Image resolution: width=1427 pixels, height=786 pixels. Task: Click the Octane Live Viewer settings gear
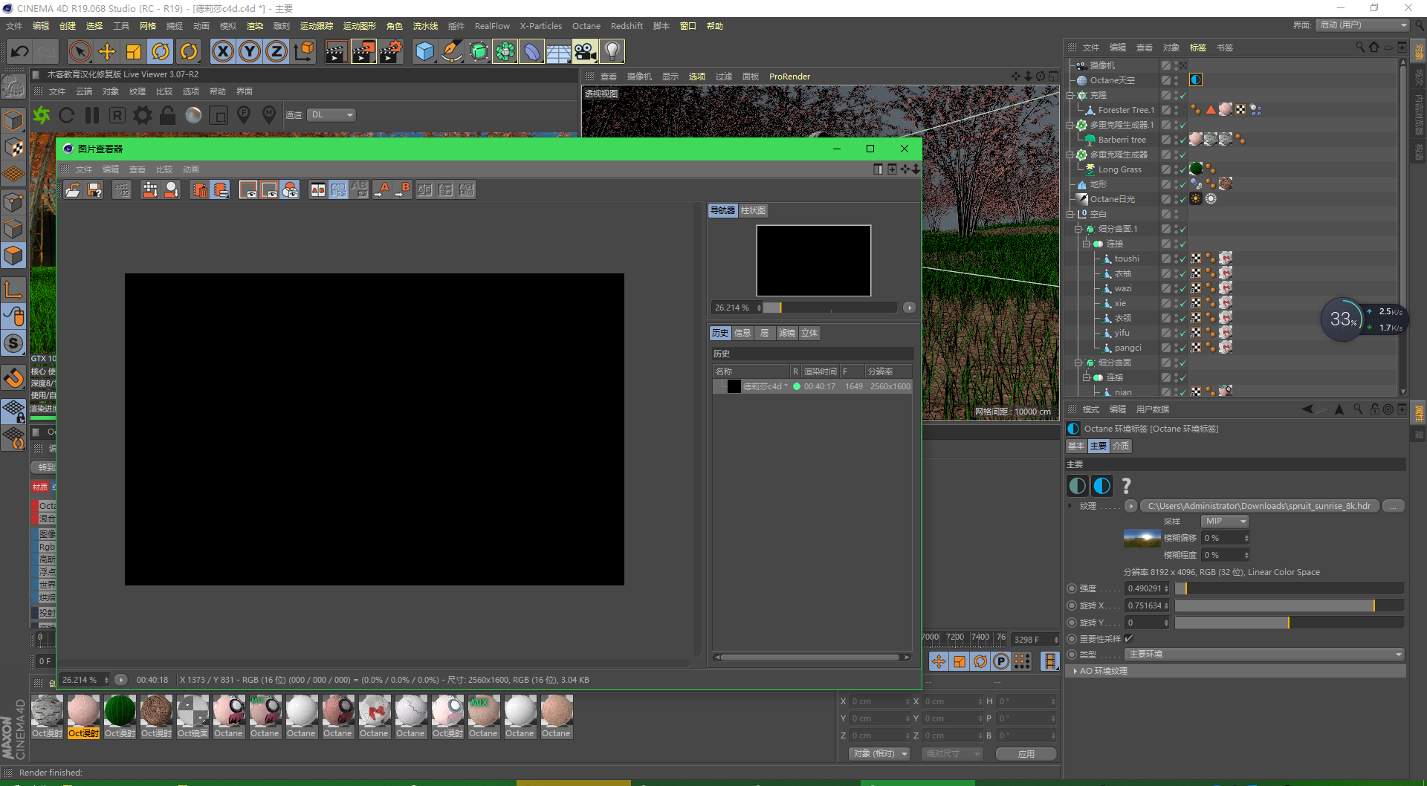(142, 115)
